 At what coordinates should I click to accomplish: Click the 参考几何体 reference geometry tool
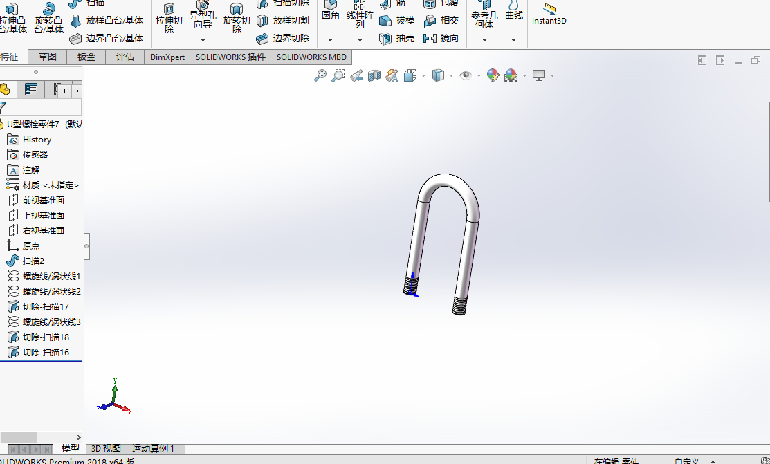[484, 15]
